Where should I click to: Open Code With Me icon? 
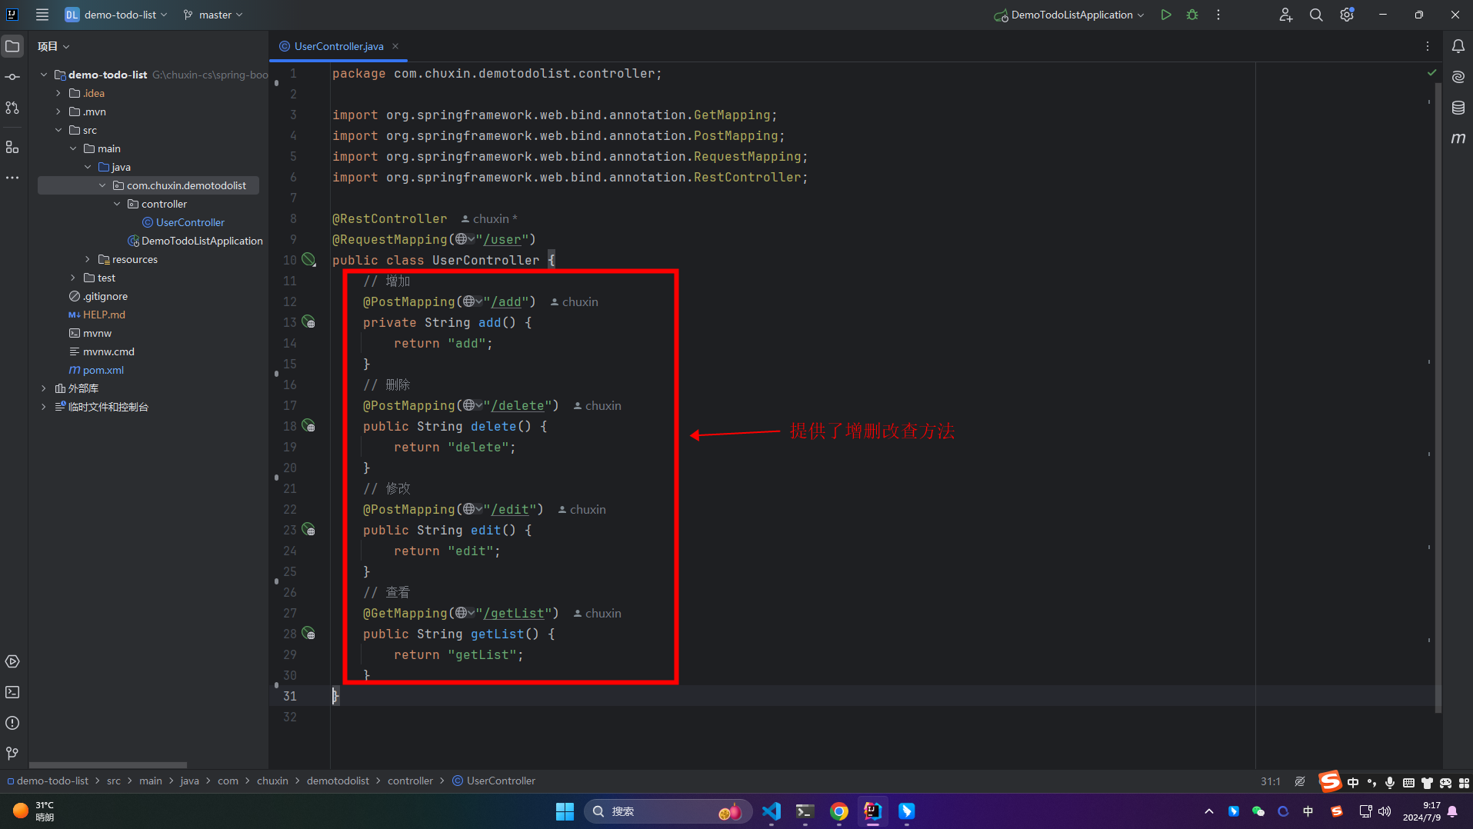[1285, 15]
